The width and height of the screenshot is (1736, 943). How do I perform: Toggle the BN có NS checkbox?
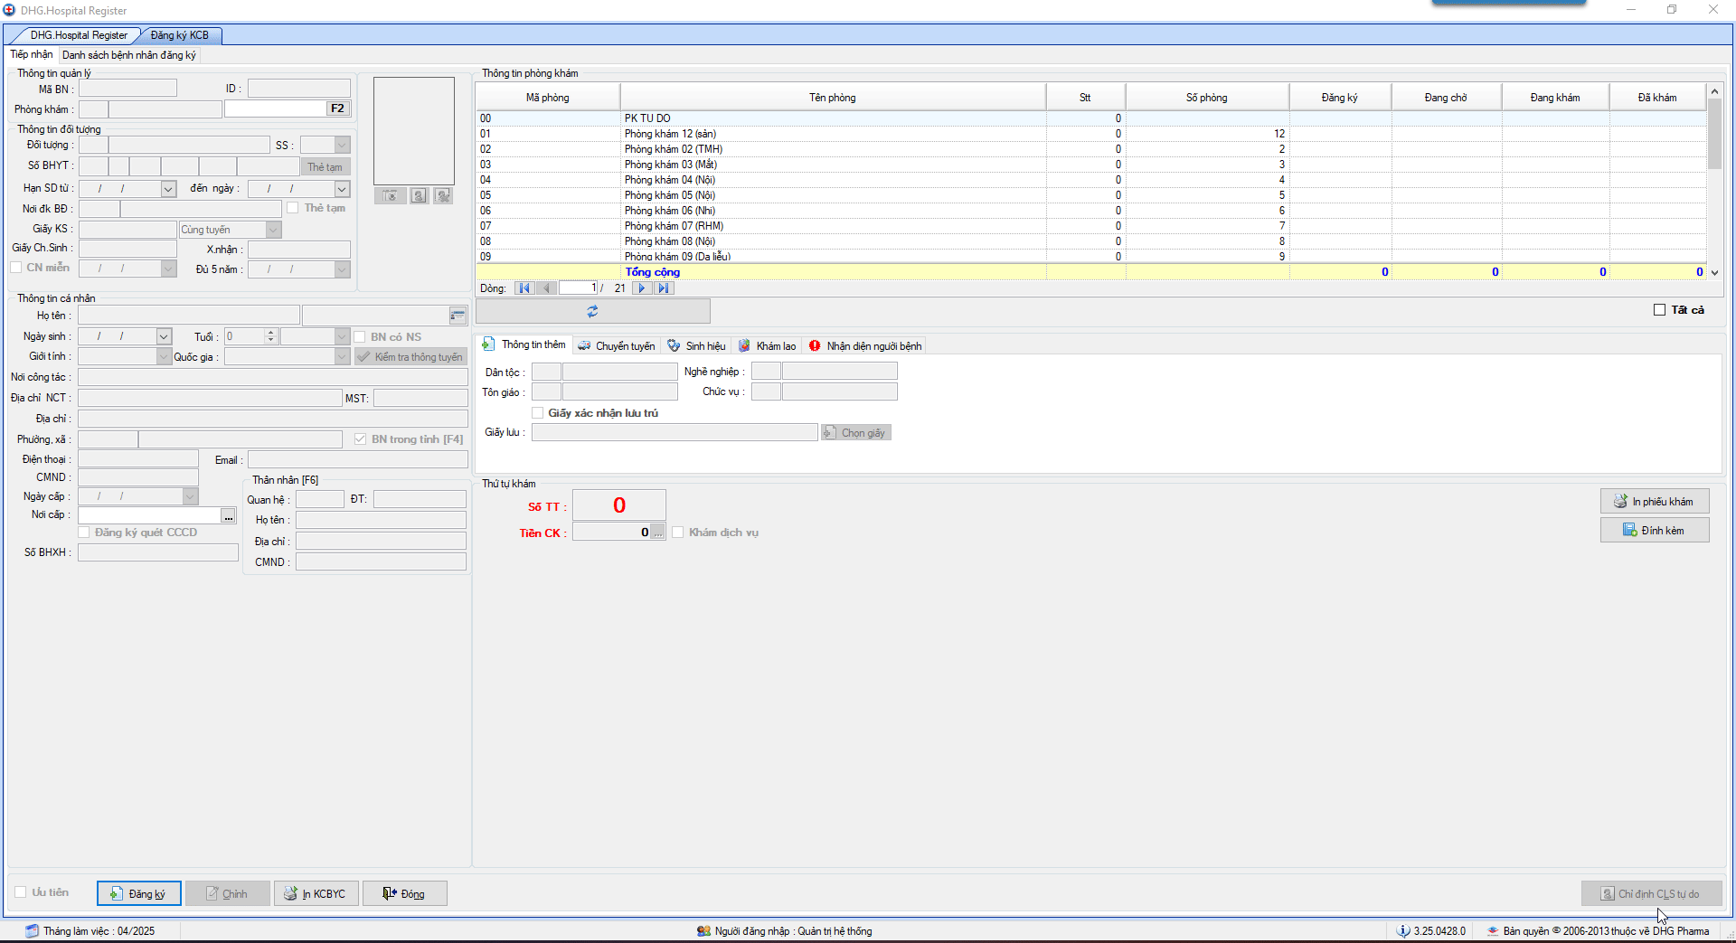360,337
